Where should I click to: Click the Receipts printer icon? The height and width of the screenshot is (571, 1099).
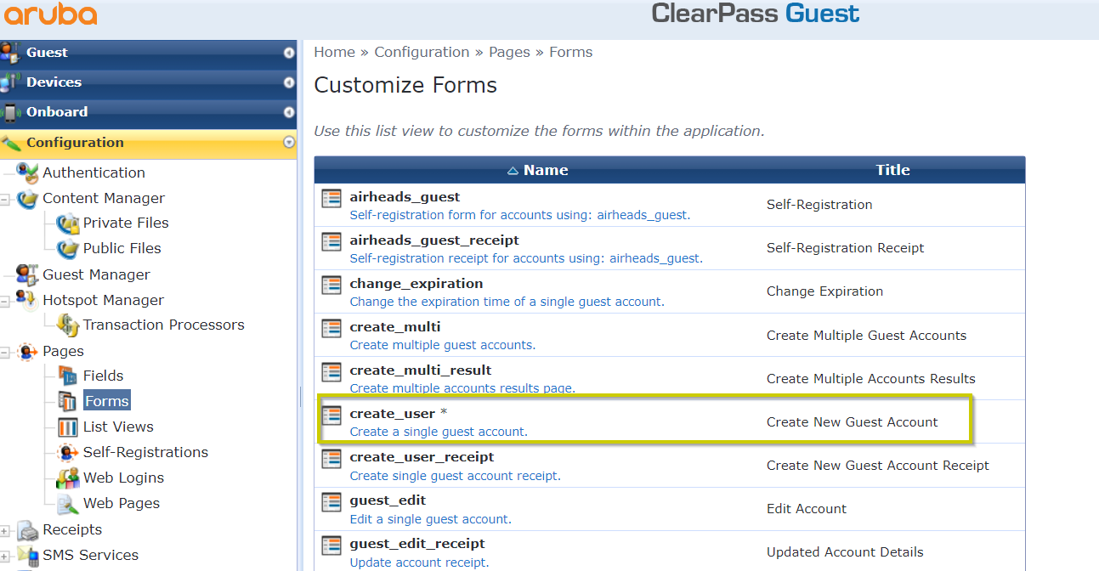(x=28, y=530)
